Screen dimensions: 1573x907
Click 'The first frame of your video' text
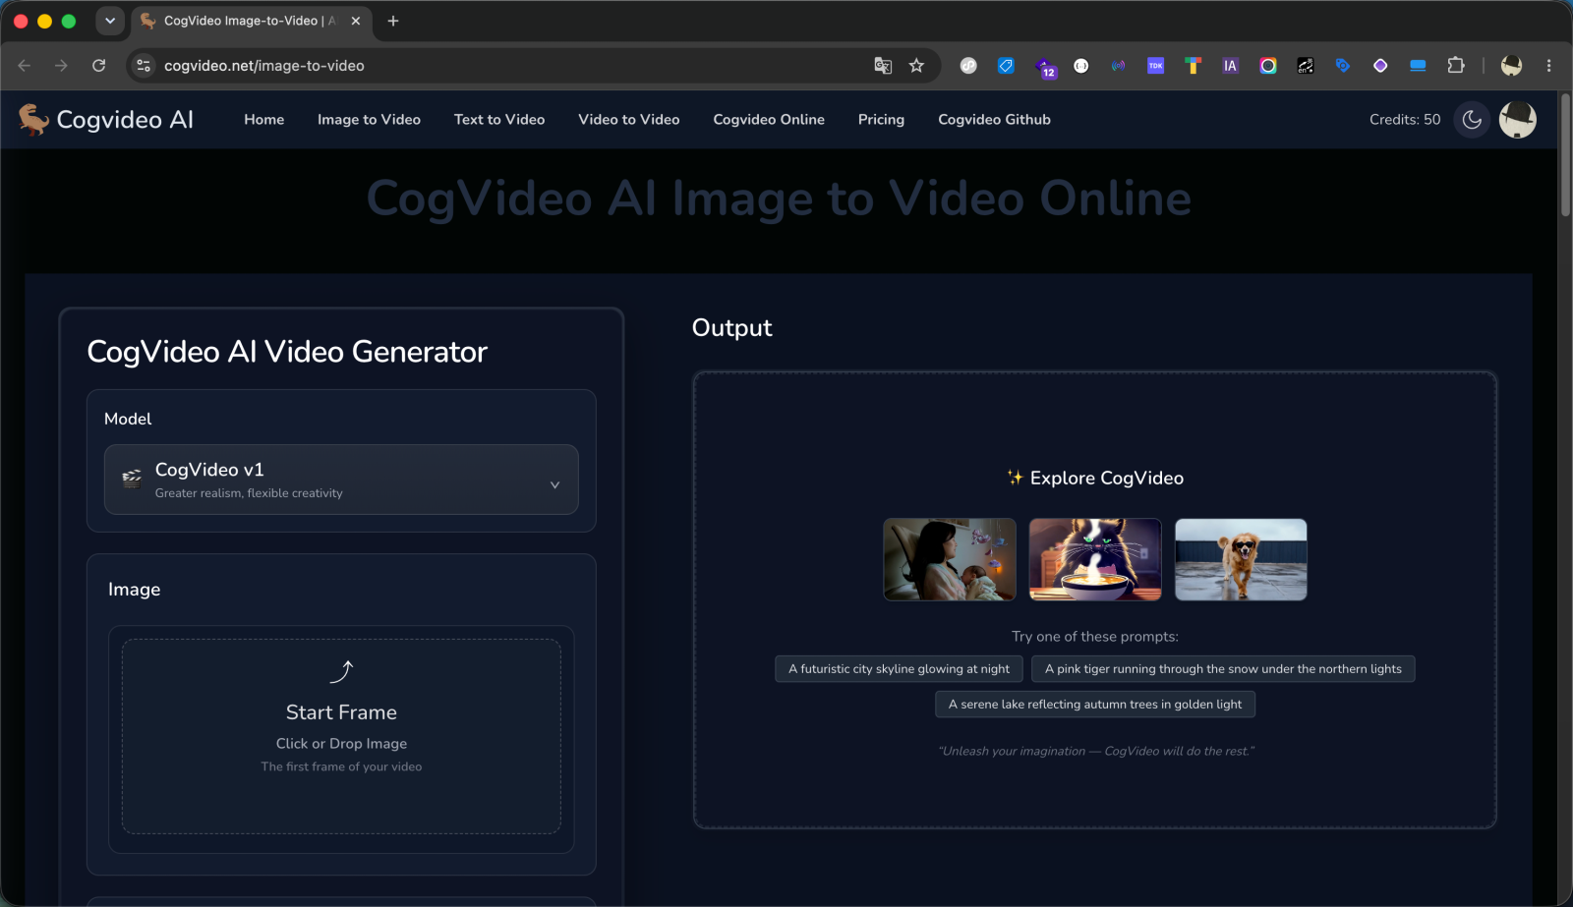341,766
